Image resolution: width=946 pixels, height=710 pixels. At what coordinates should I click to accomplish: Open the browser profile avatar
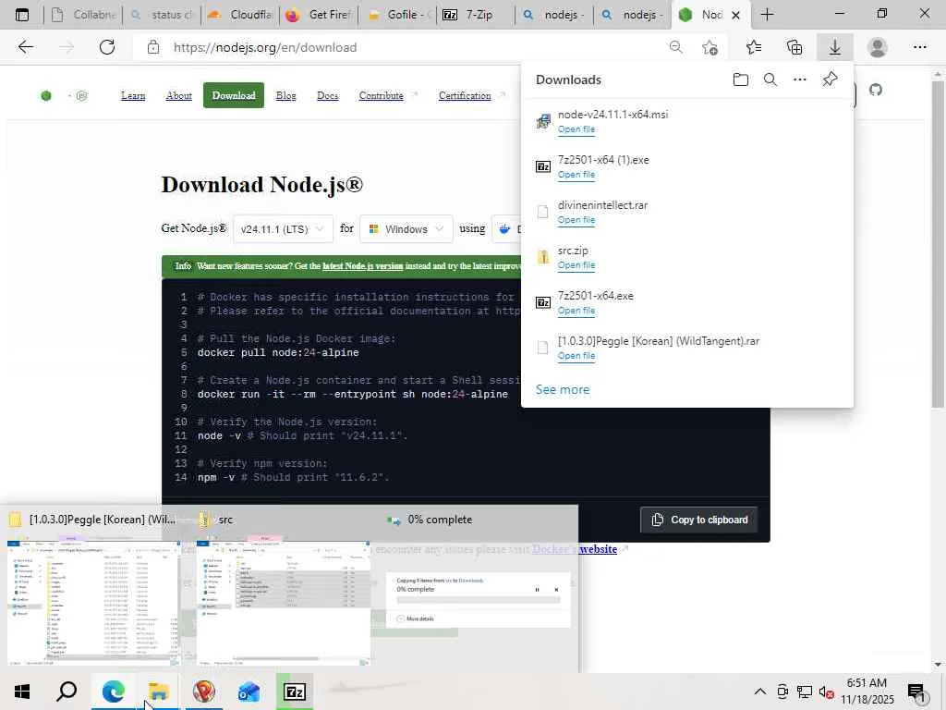pyautogui.click(x=878, y=47)
